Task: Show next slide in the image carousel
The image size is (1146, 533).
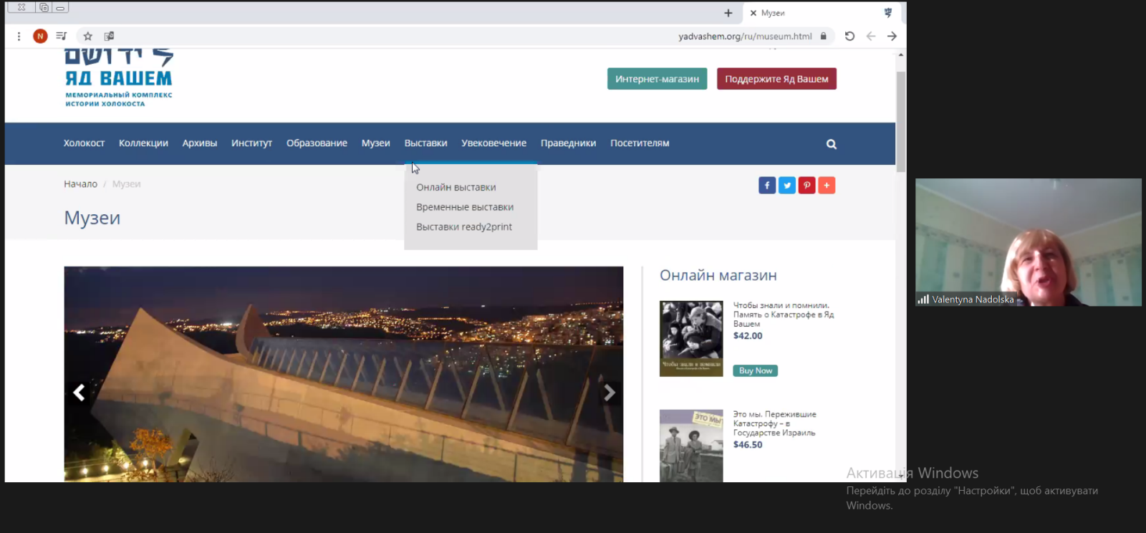Action: pos(609,393)
